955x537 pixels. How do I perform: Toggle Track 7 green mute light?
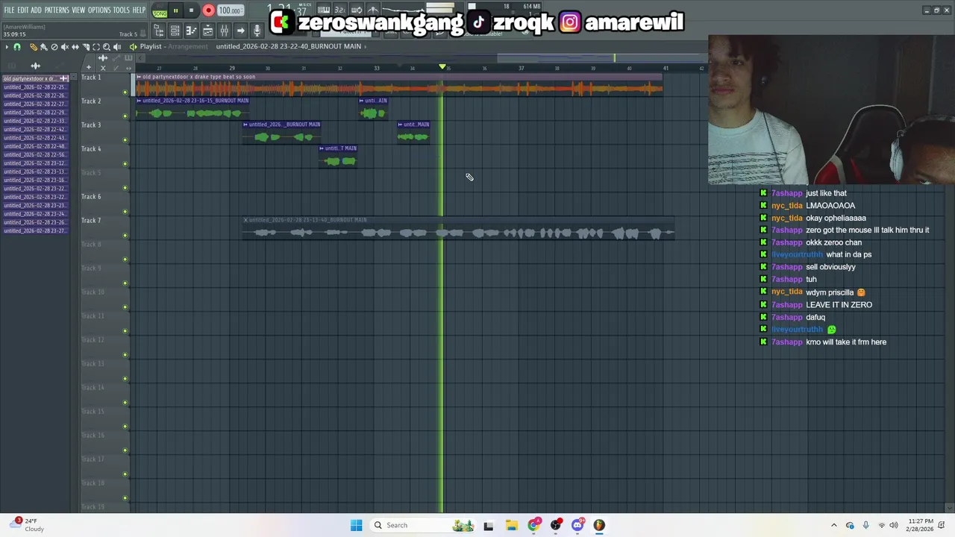[x=125, y=236]
